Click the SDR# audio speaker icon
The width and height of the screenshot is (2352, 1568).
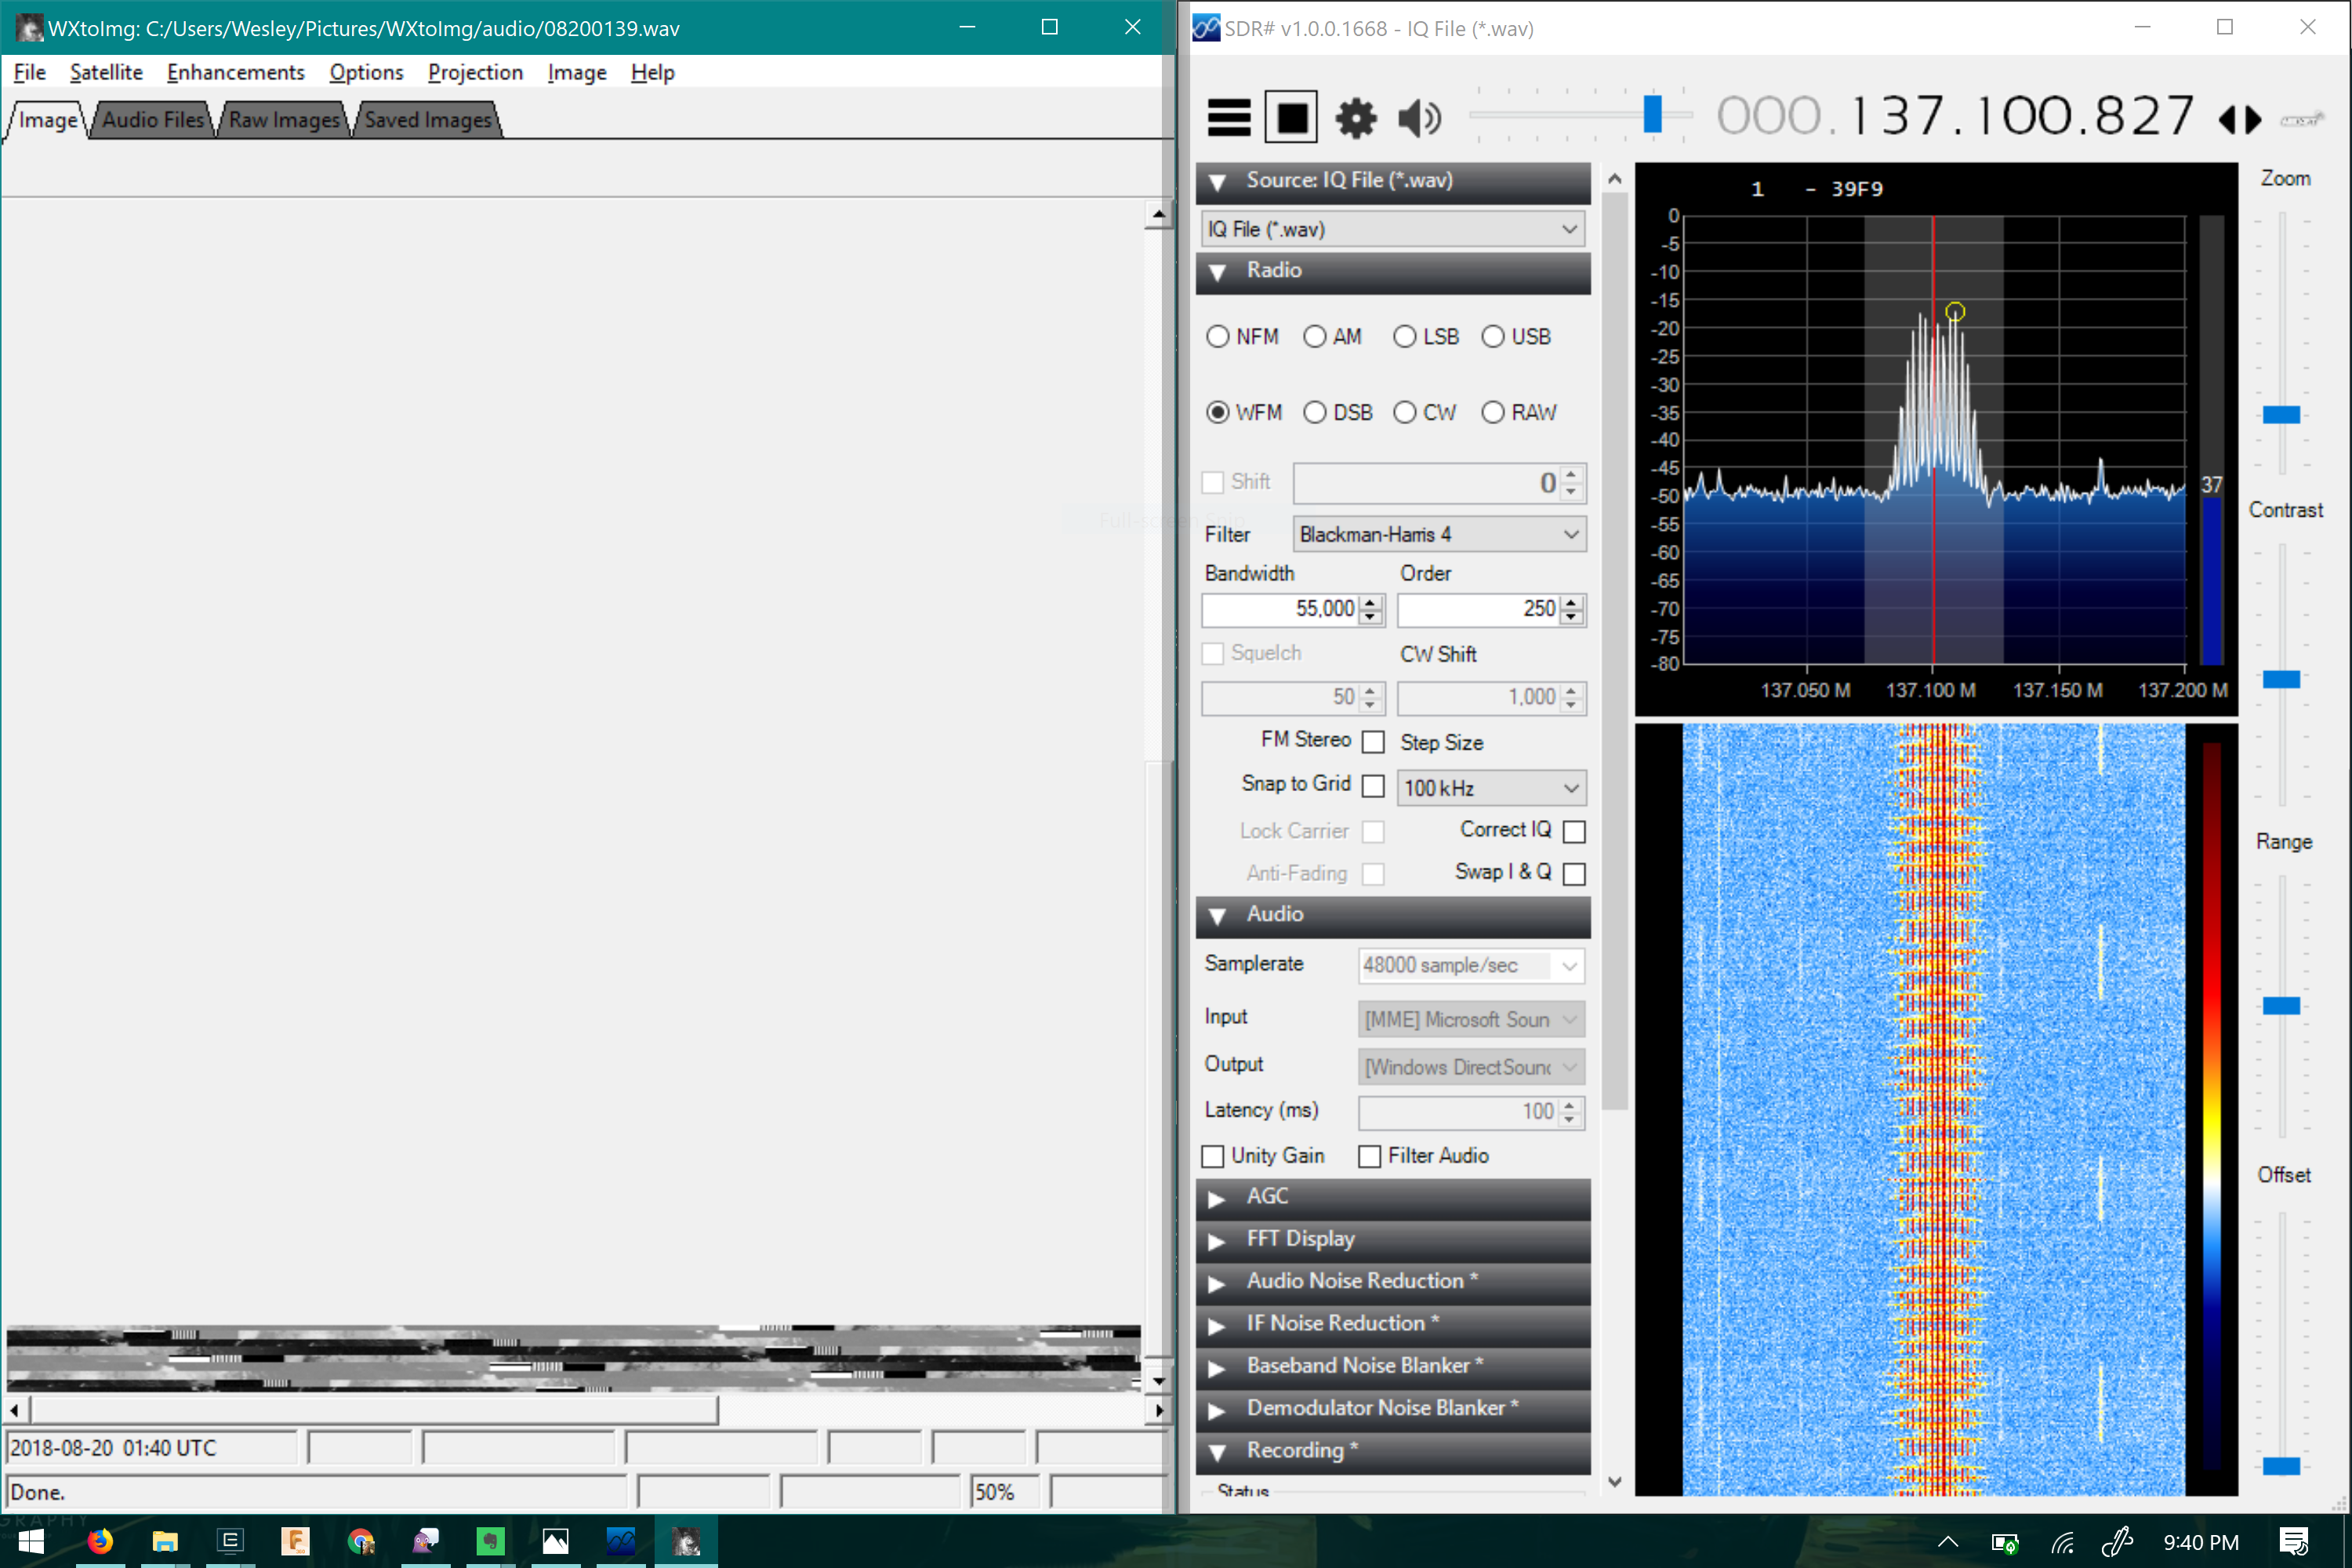[x=1419, y=118]
